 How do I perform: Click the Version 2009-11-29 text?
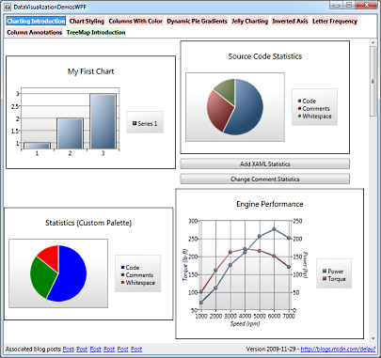click(x=271, y=349)
